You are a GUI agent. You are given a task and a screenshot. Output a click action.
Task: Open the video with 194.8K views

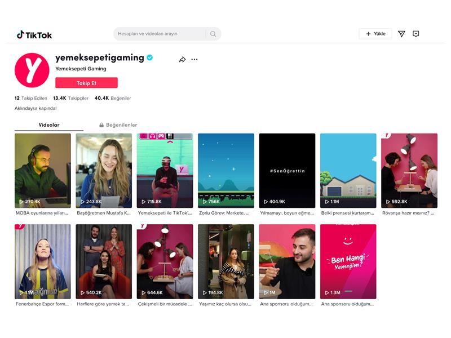[226, 261]
